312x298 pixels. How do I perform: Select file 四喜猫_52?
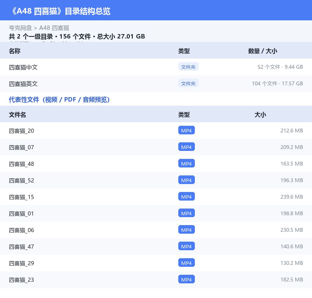[x=22, y=180]
